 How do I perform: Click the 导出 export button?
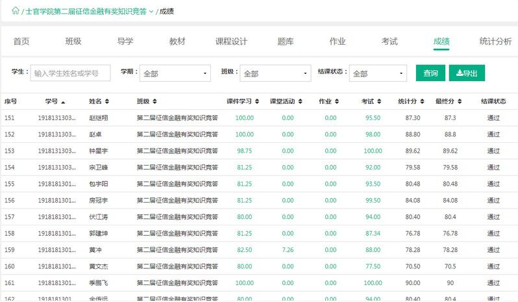(467, 73)
